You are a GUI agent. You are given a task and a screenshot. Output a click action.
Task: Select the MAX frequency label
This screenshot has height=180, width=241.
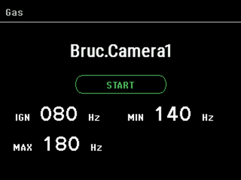(23, 147)
